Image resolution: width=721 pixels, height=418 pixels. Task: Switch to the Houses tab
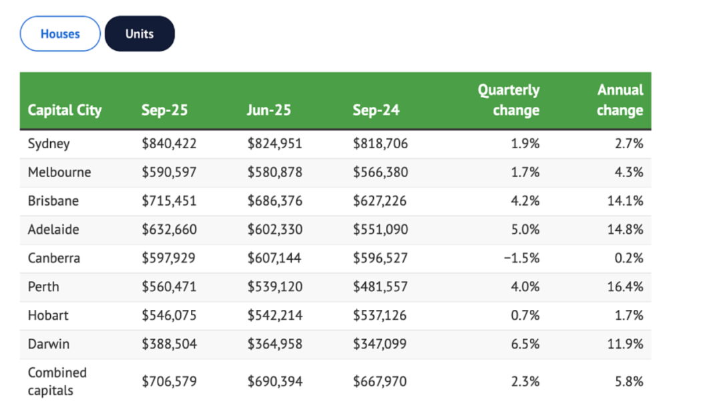tap(60, 34)
